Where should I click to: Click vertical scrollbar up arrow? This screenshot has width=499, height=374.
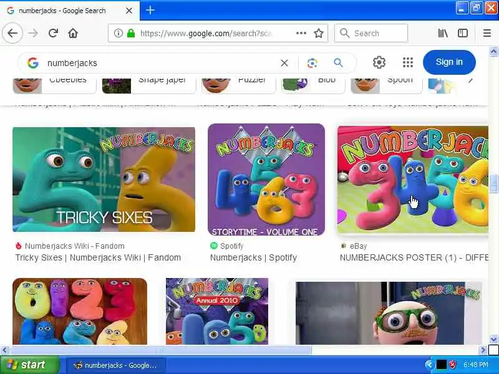pos(493,51)
